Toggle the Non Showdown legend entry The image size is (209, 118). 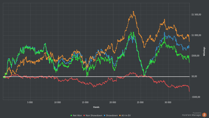(93, 116)
